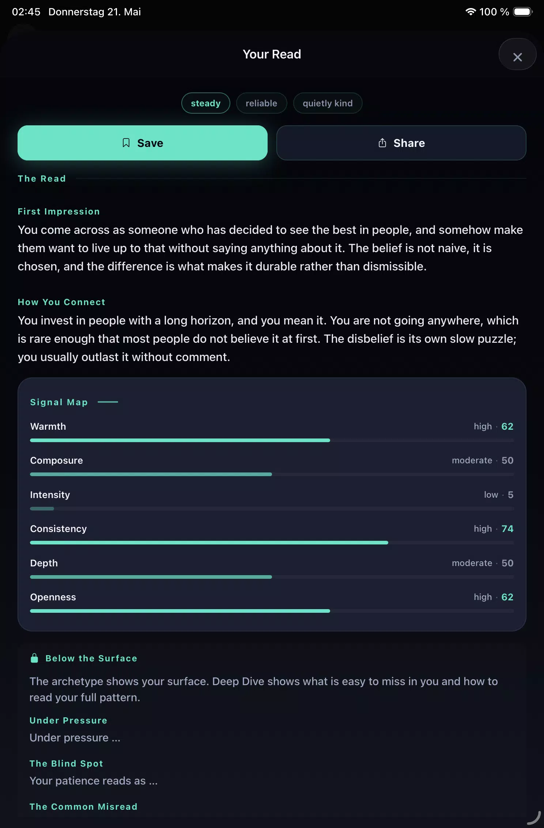The height and width of the screenshot is (828, 544).
Task: Select the reliable trait tag
Action: tap(261, 103)
